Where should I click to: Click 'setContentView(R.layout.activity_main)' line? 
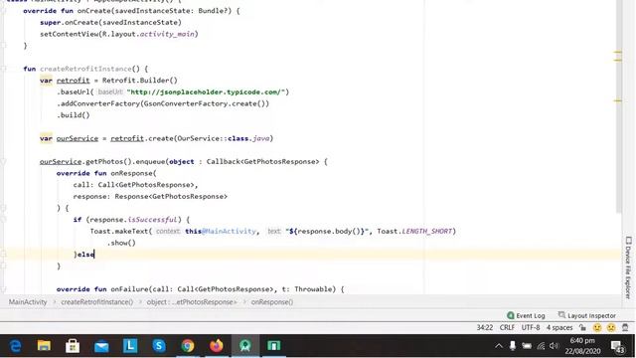click(119, 34)
